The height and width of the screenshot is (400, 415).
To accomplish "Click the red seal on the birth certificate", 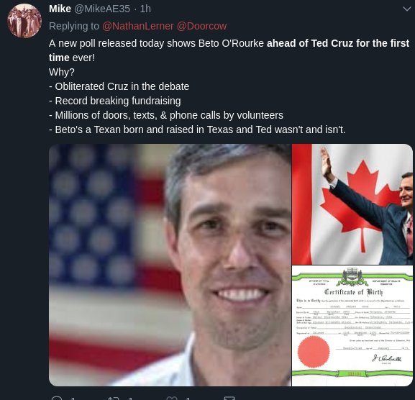I will click(314, 352).
